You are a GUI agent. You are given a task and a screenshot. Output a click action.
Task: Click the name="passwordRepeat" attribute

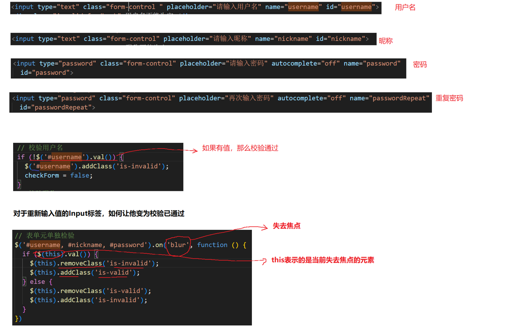(389, 98)
